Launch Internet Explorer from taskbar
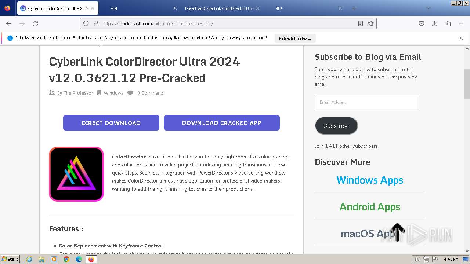Viewport: 470px width, 264px height. [x=29, y=259]
